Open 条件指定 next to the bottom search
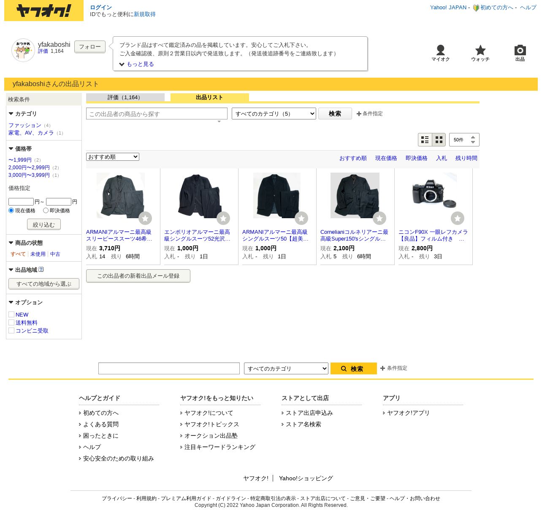Screen dimensions: 542x517 (394, 368)
